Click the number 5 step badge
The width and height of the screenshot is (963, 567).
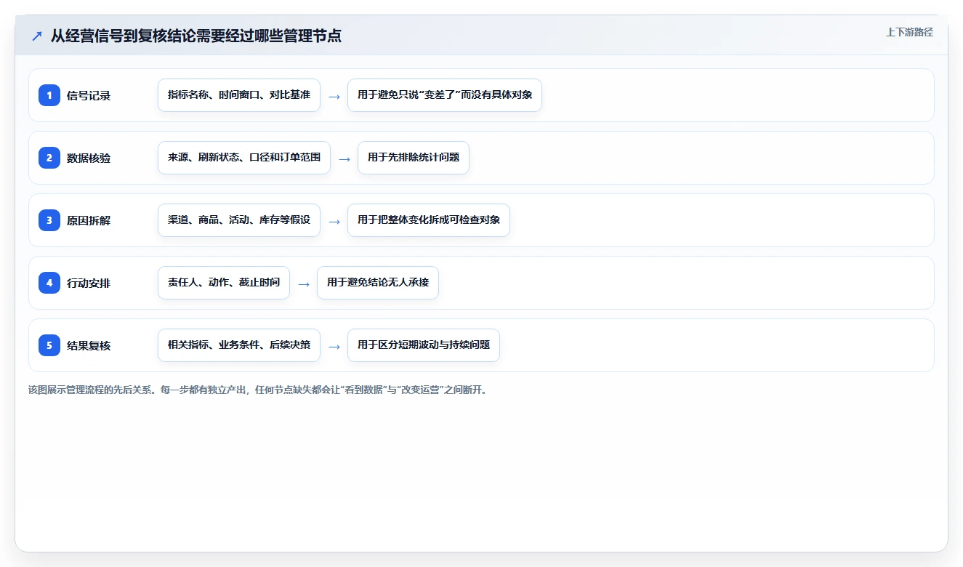point(49,345)
